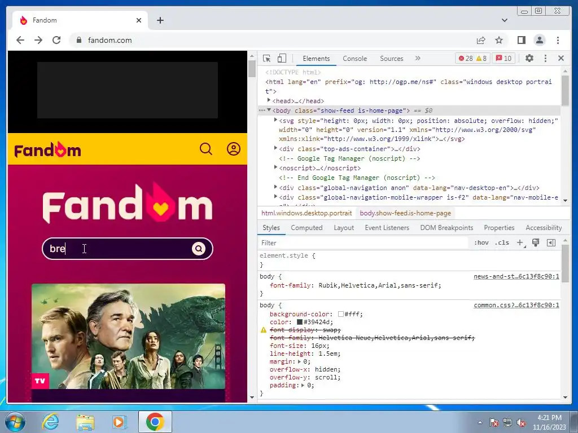This screenshot has height=433, width=578.
Task: Click the font-display warning triangle icon
Action: pyautogui.click(x=263, y=330)
